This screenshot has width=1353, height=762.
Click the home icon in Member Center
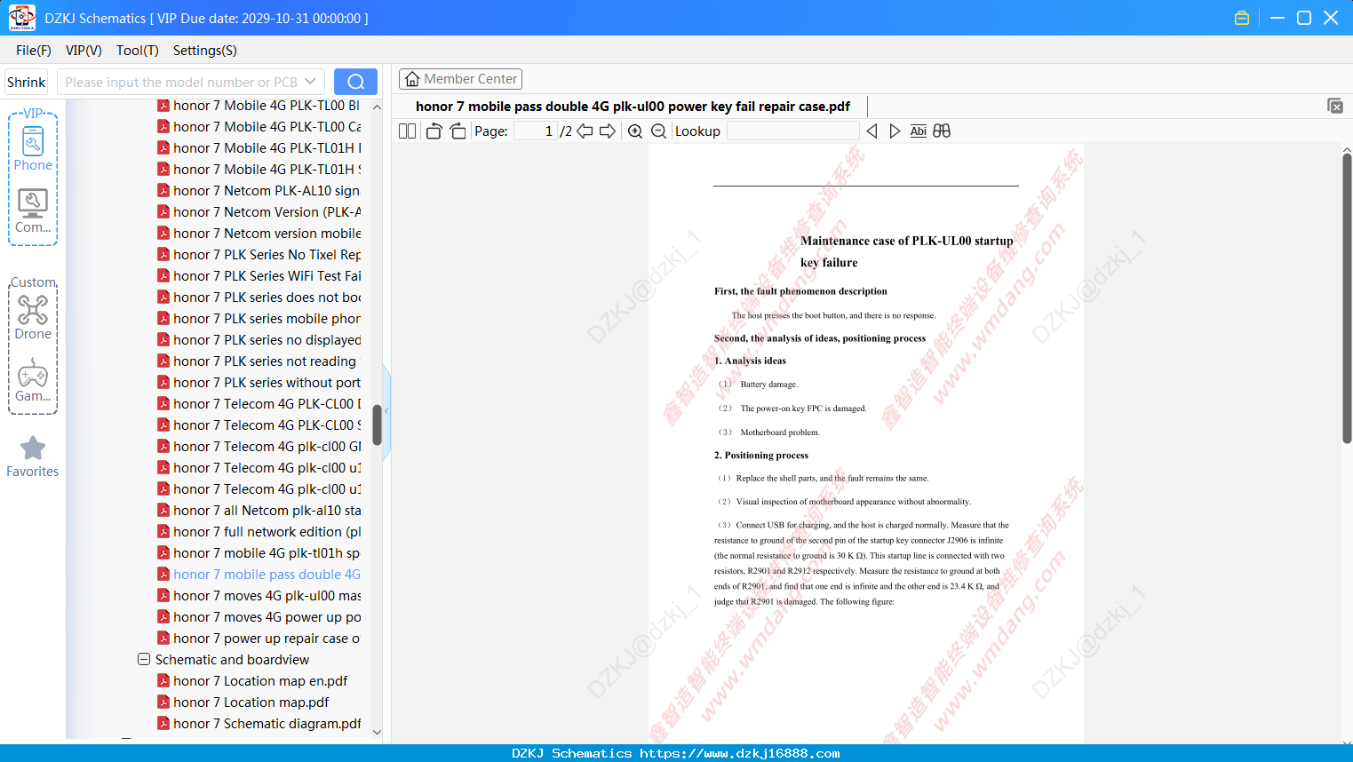click(412, 79)
